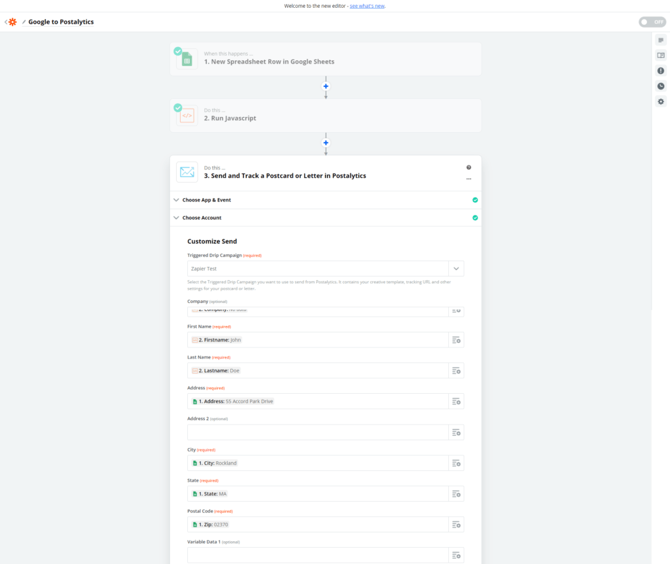Screen dimensions: 670x564
Task: Click the Company field insert-data icon
Action: coord(456,311)
